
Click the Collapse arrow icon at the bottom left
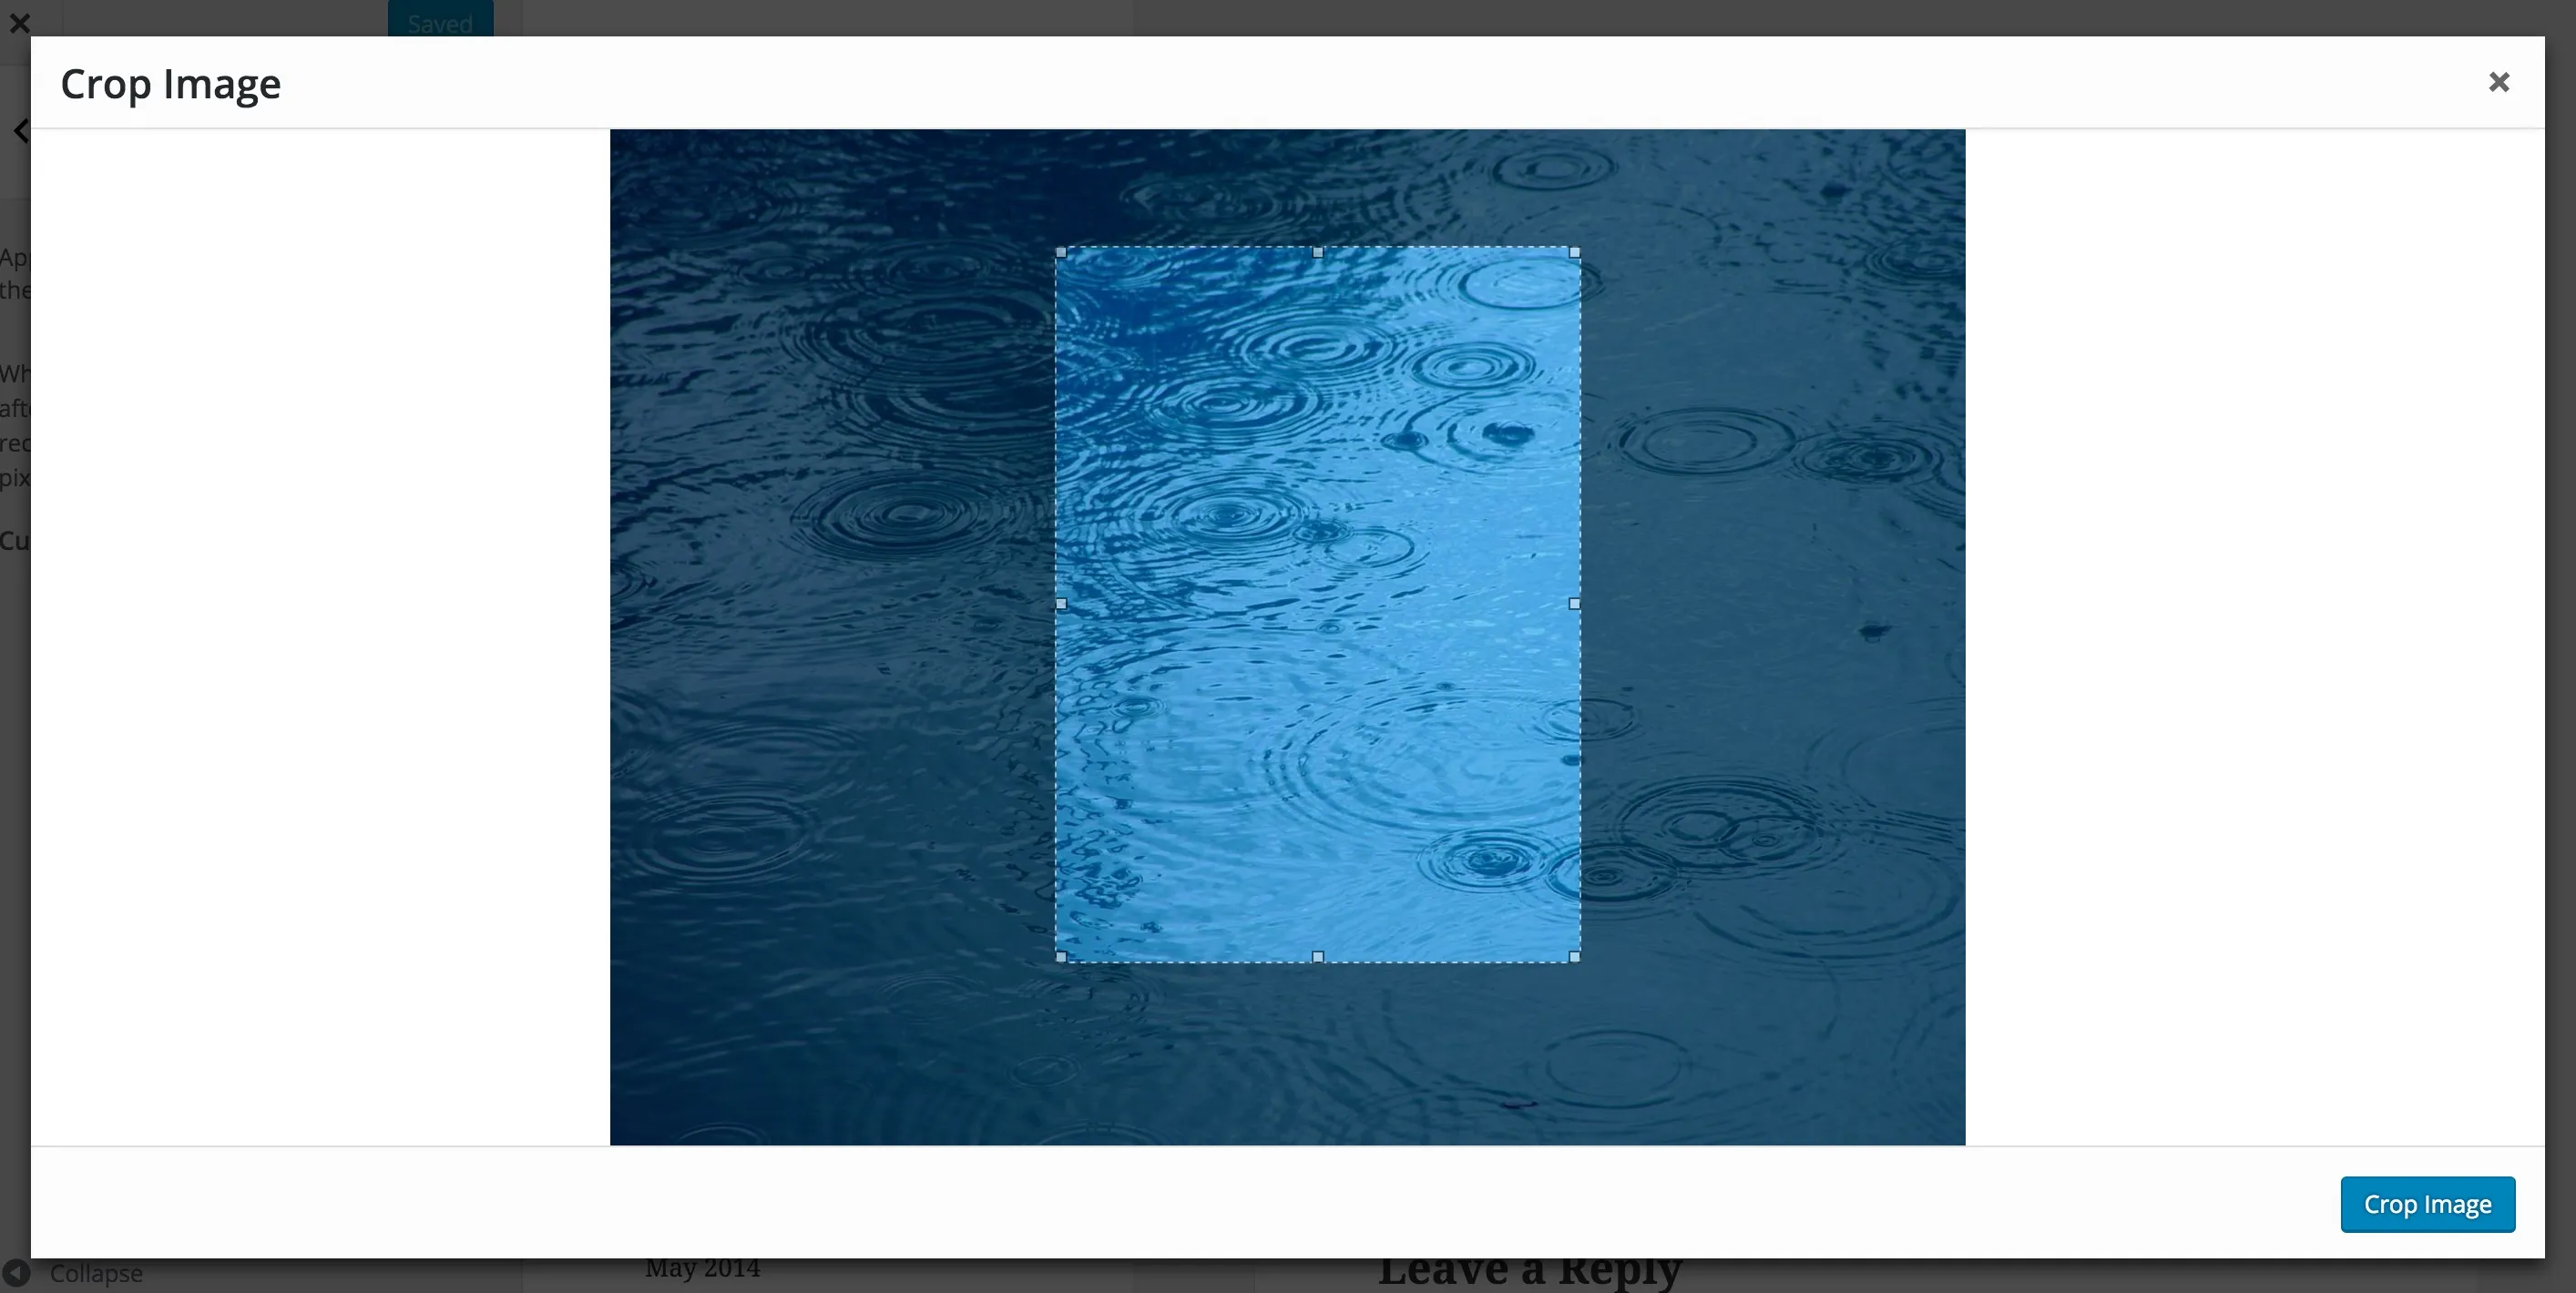(x=16, y=1273)
